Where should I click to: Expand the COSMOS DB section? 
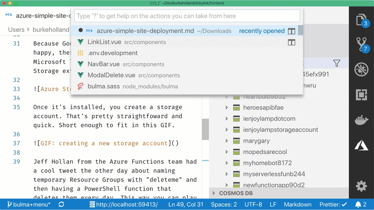(214, 193)
